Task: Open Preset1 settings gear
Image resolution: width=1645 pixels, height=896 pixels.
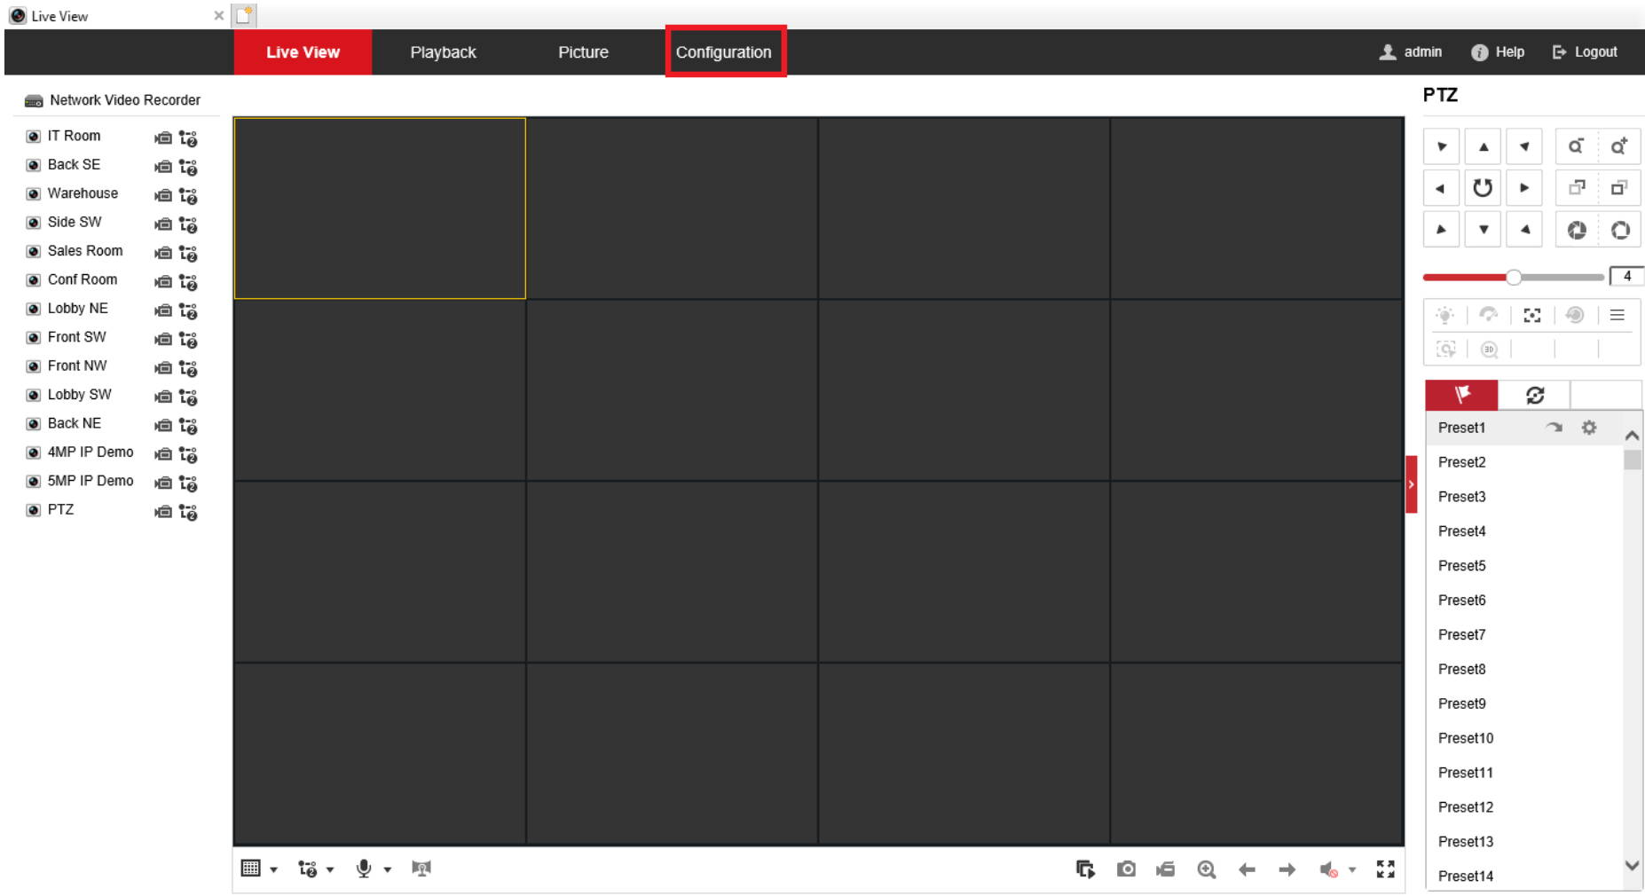Action: click(x=1589, y=428)
